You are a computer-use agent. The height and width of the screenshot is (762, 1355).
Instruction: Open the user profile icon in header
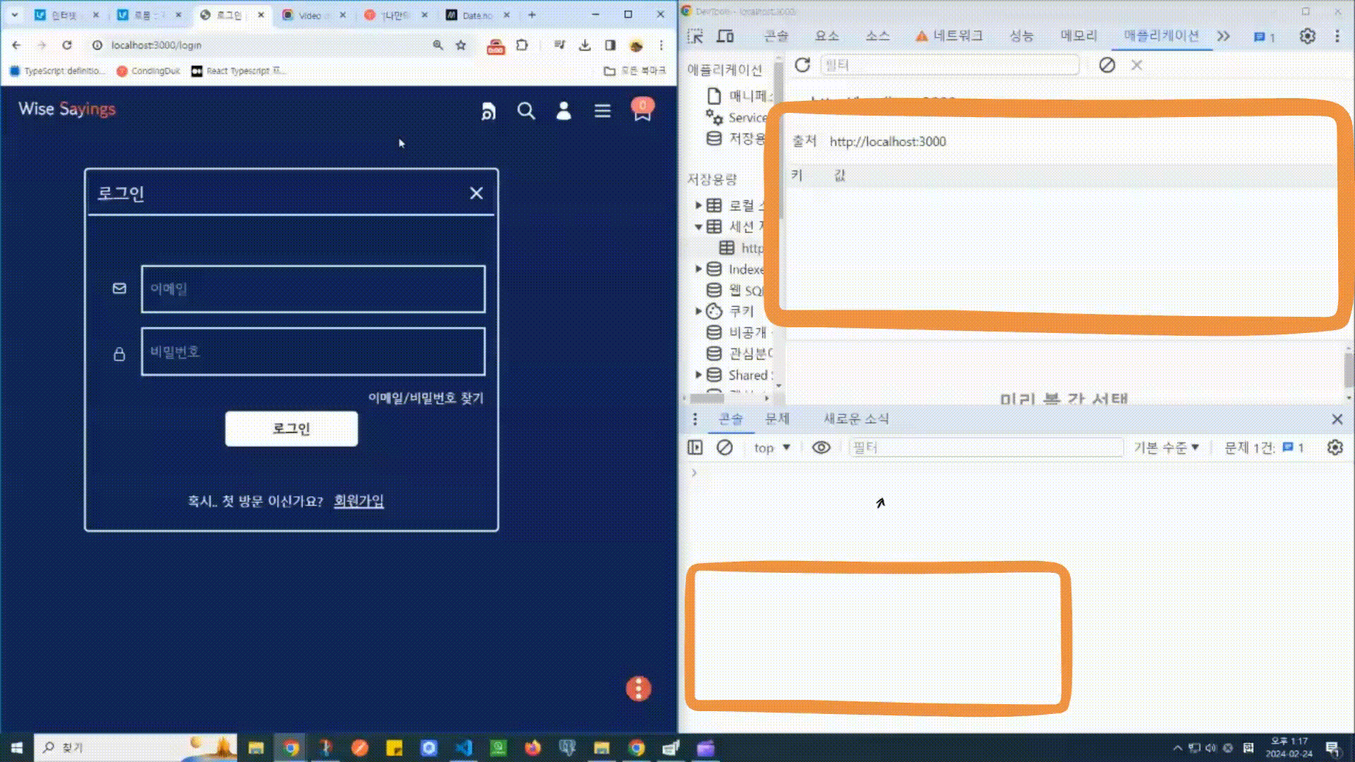(563, 111)
